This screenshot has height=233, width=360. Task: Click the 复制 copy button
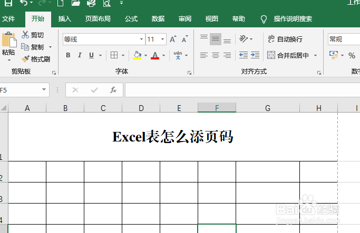[32, 47]
